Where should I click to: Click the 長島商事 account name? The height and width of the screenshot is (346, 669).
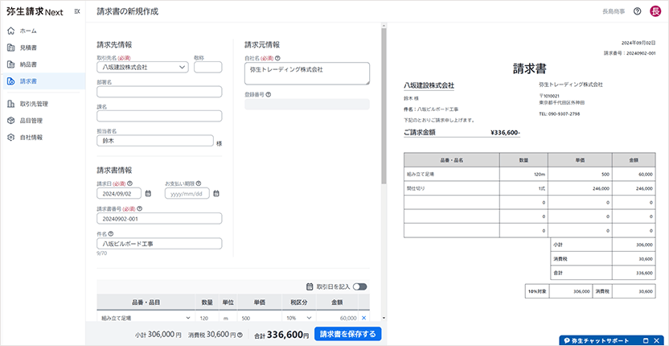(x=614, y=12)
